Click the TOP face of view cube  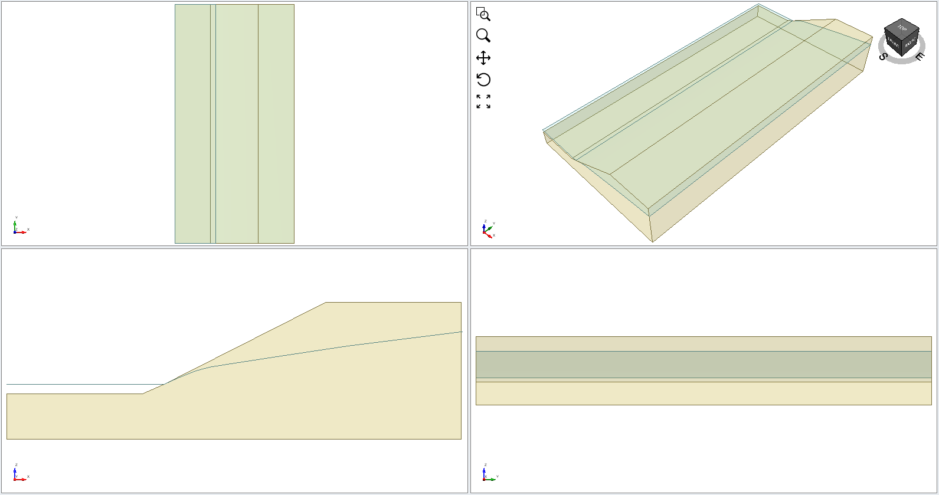click(x=902, y=27)
